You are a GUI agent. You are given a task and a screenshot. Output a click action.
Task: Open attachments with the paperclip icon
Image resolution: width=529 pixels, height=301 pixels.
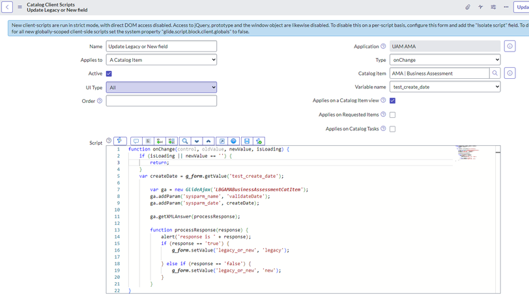[468, 7]
